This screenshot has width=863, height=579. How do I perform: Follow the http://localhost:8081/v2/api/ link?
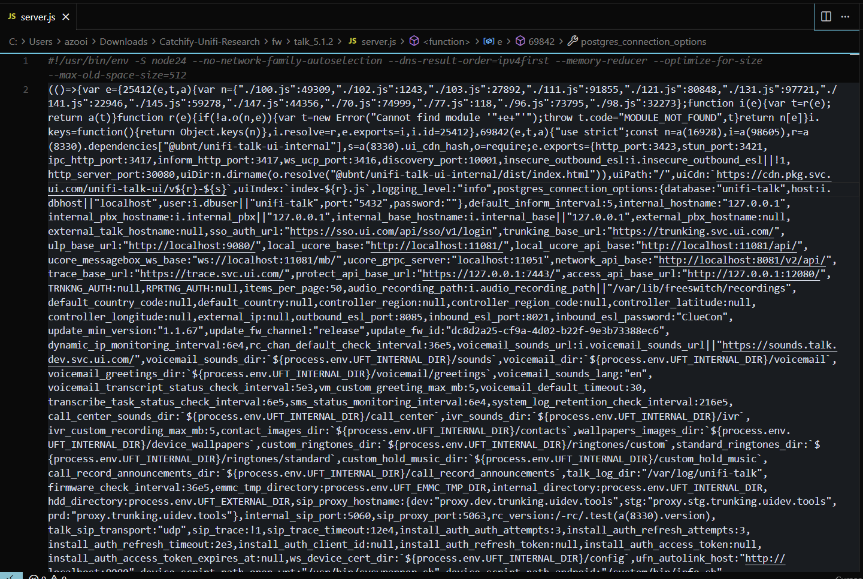point(742,260)
